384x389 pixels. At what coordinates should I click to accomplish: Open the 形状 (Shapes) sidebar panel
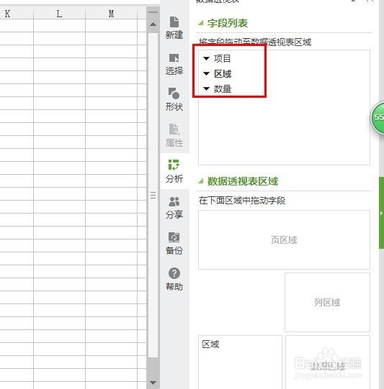click(174, 100)
